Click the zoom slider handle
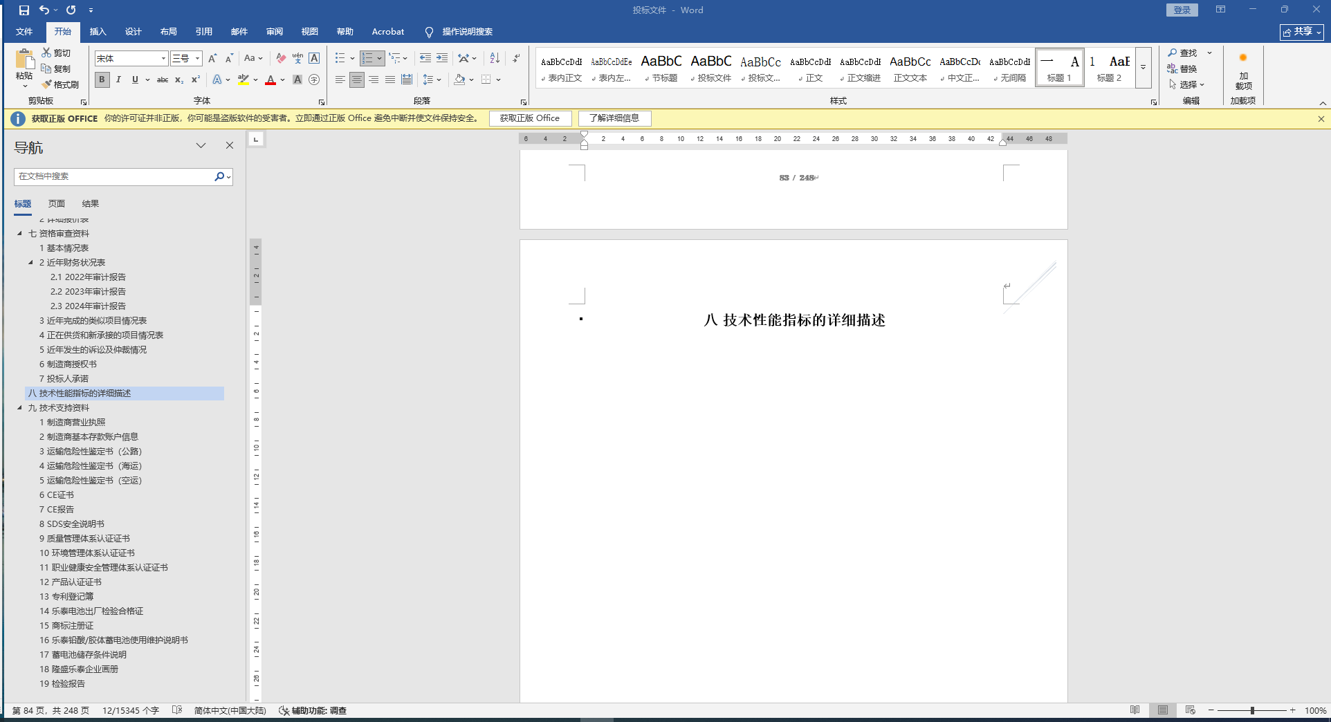Viewport: 1331px width, 722px height. click(1252, 710)
